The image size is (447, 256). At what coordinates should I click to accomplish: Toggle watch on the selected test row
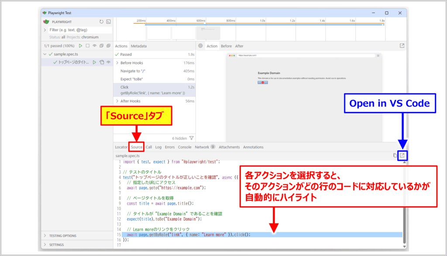point(108,62)
